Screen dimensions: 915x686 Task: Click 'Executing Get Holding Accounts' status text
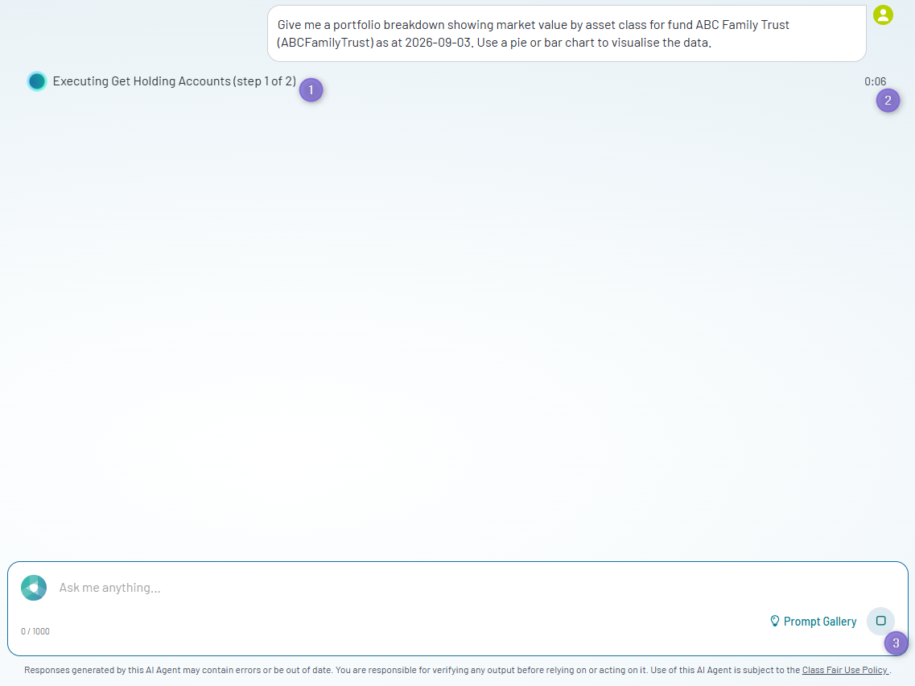click(142, 81)
